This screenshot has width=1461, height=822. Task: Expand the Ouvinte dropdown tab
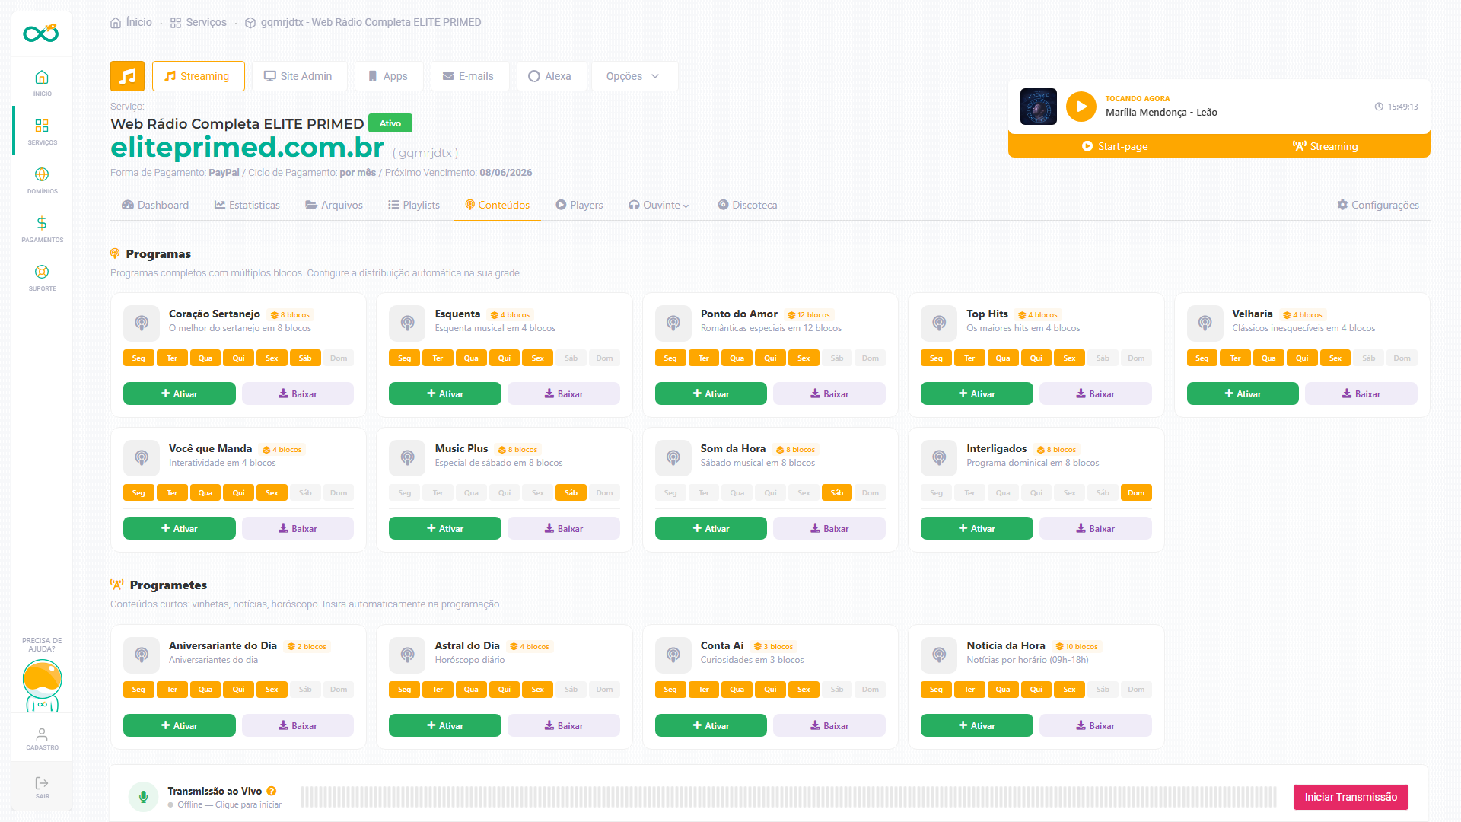coord(659,205)
